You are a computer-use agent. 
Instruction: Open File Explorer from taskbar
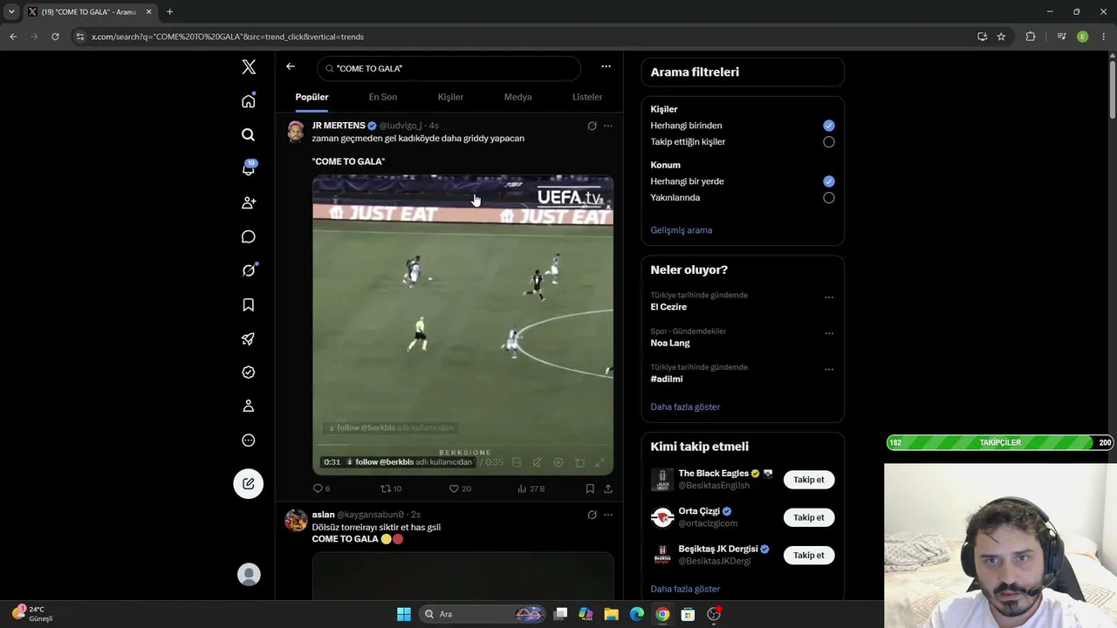611,614
